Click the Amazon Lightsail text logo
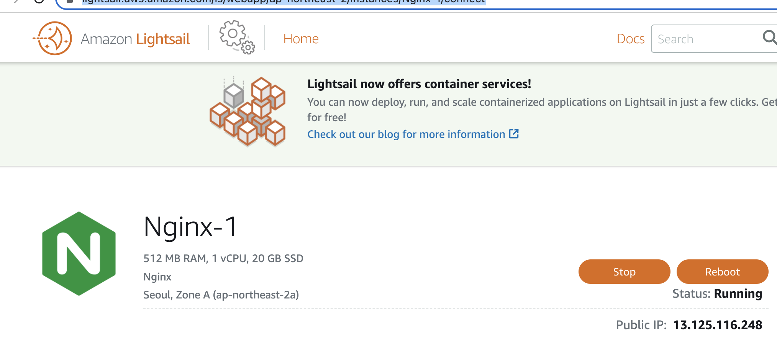 click(x=135, y=39)
